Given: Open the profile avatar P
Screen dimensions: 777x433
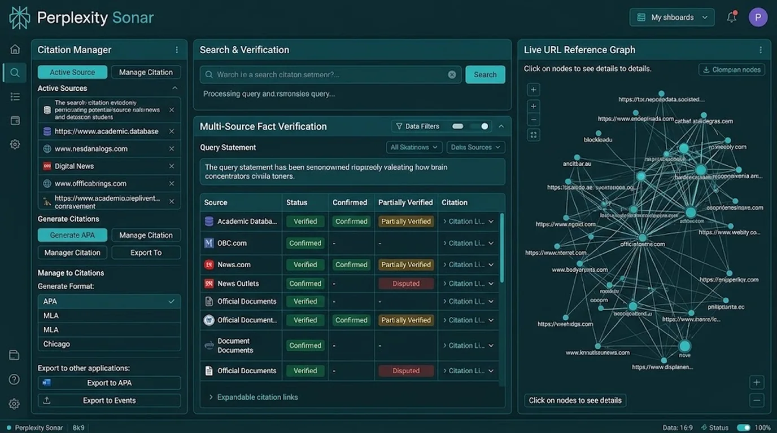Looking at the screenshot, I should (x=758, y=17).
